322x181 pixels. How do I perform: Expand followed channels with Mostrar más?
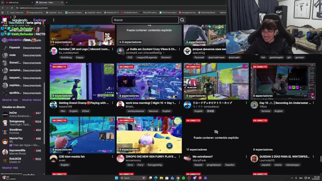(x=10, y=100)
